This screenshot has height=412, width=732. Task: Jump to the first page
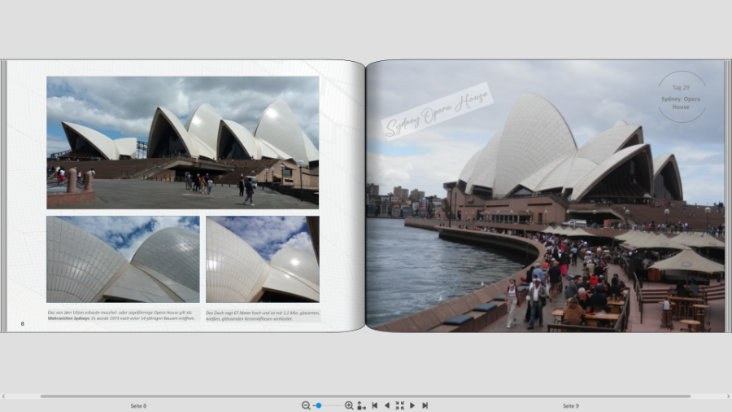click(x=374, y=405)
